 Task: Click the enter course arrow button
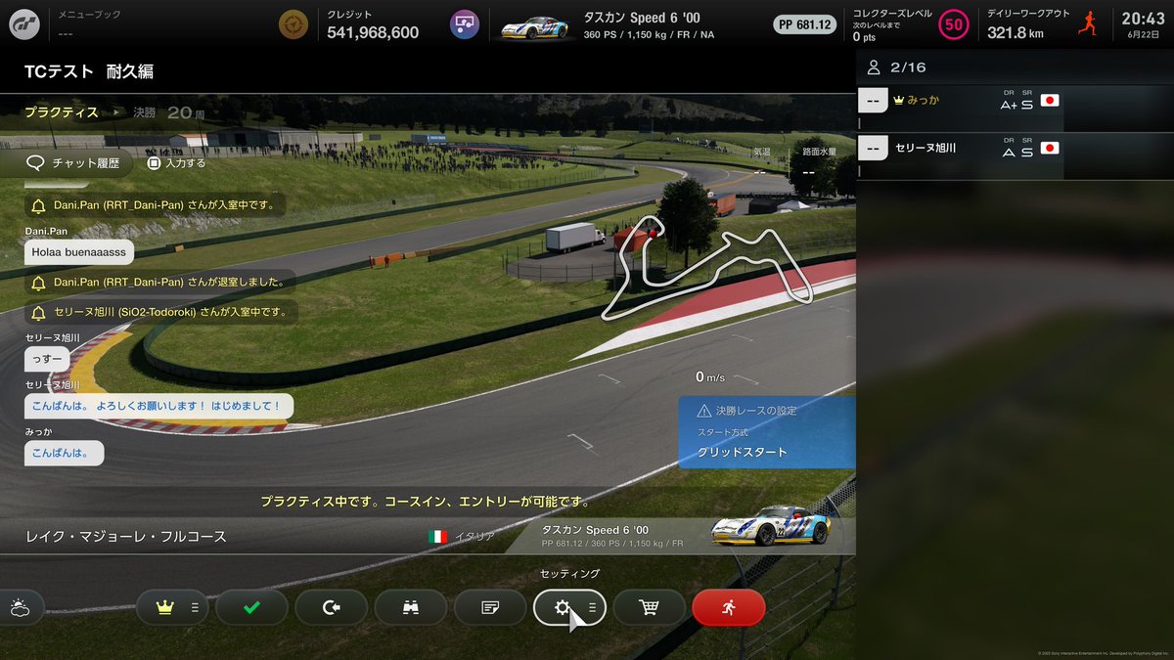point(331,607)
